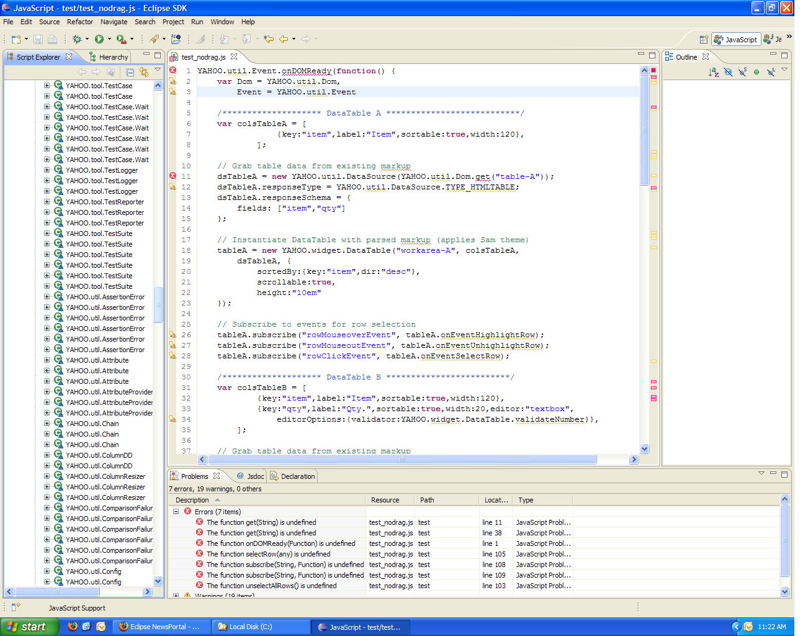Open Local Disk (C:) taskbar button

pos(261,627)
